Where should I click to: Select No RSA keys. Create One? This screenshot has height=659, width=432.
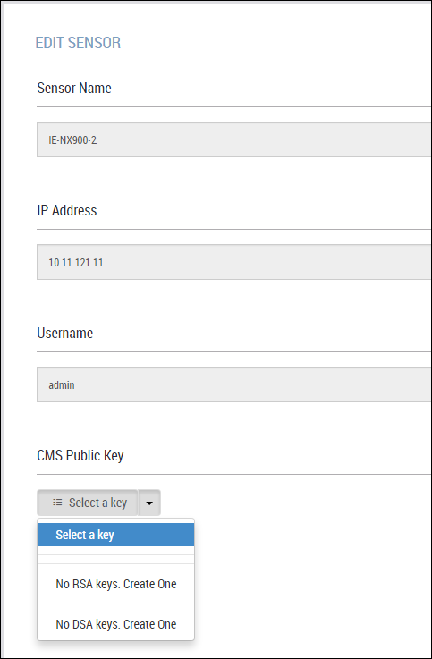115,584
